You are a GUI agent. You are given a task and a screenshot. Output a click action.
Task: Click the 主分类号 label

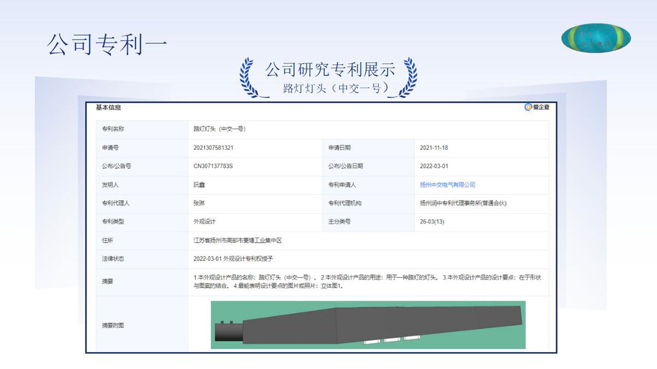(339, 222)
